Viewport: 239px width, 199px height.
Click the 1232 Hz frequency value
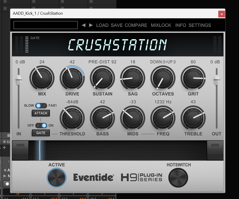coord(163,102)
